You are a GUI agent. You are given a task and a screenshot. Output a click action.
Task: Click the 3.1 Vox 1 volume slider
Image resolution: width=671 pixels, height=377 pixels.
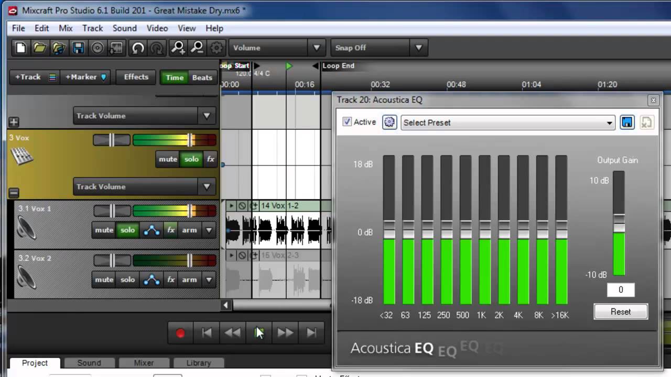[174, 211]
